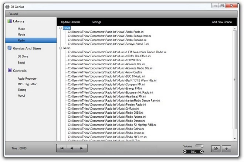The image size is (244, 162).
Task: Click Add New Chanel button
Action: pos(222,22)
